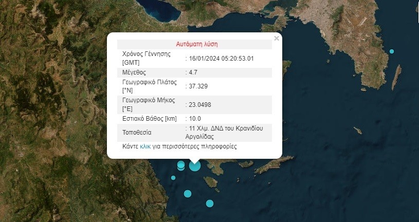Viewport: 419px width, 222px height.
Task: Open the 'κλικ' link for more information
Action: pyautogui.click(x=145, y=146)
